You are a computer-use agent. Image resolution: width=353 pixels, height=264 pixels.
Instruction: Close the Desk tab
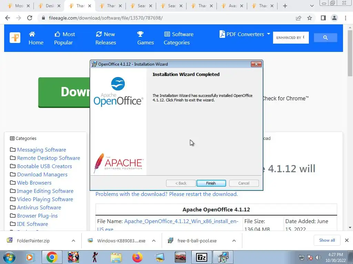pyautogui.click(x=59, y=6)
